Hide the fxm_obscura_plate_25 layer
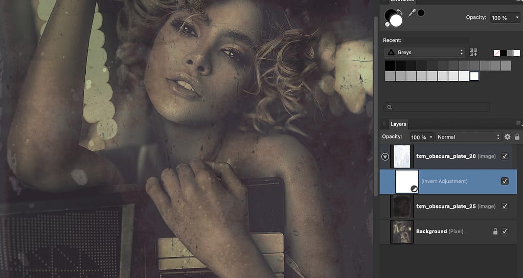The height and width of the screenshot is (278, 523). (505, 206)
